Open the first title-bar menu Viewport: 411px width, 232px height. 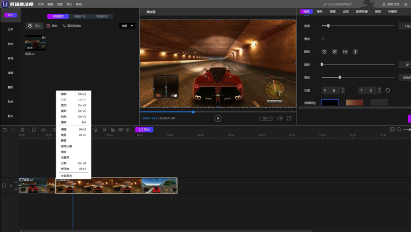[x=41, y=4]
